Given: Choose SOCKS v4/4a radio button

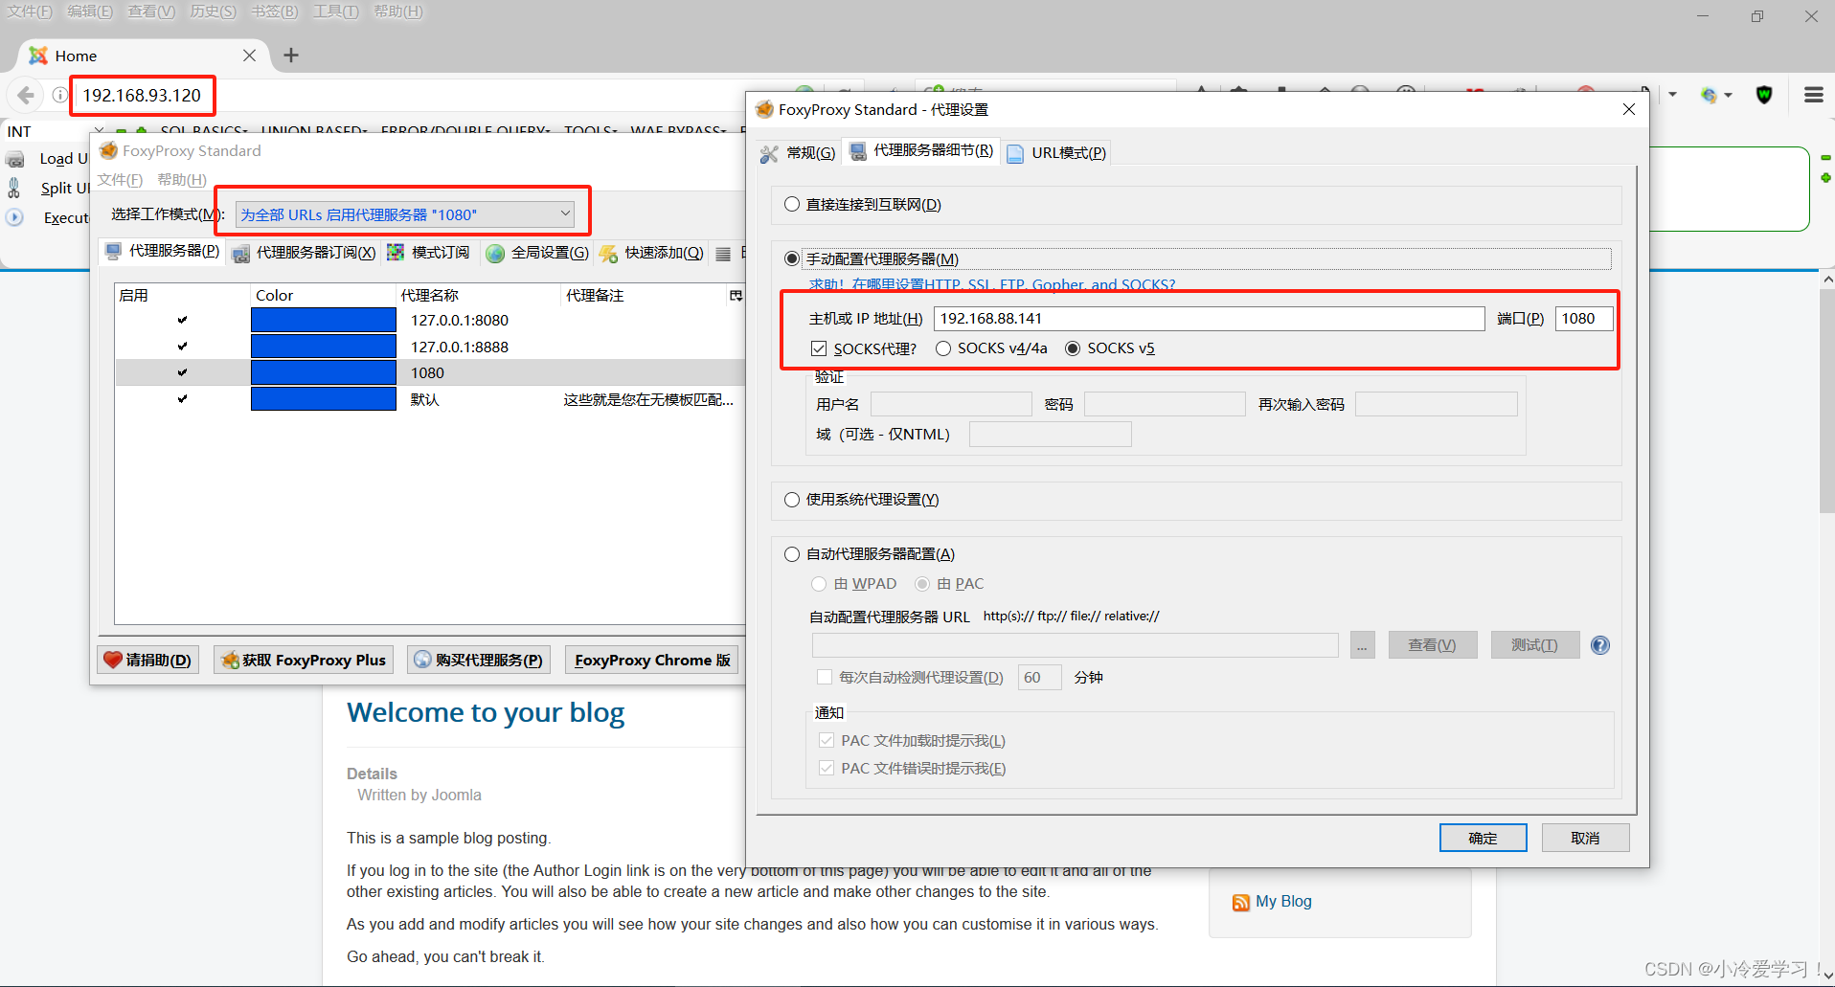Looking at the screenshot, I should [x=943, y=348].
